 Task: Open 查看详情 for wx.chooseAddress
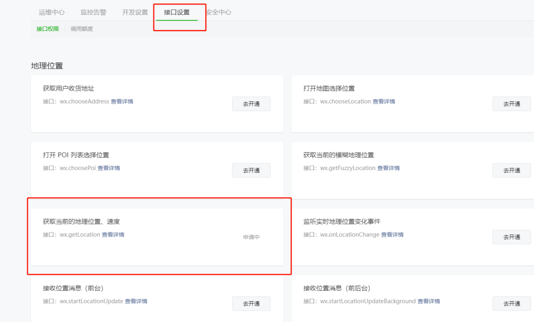pyautogui.click(x=122, y=101)
